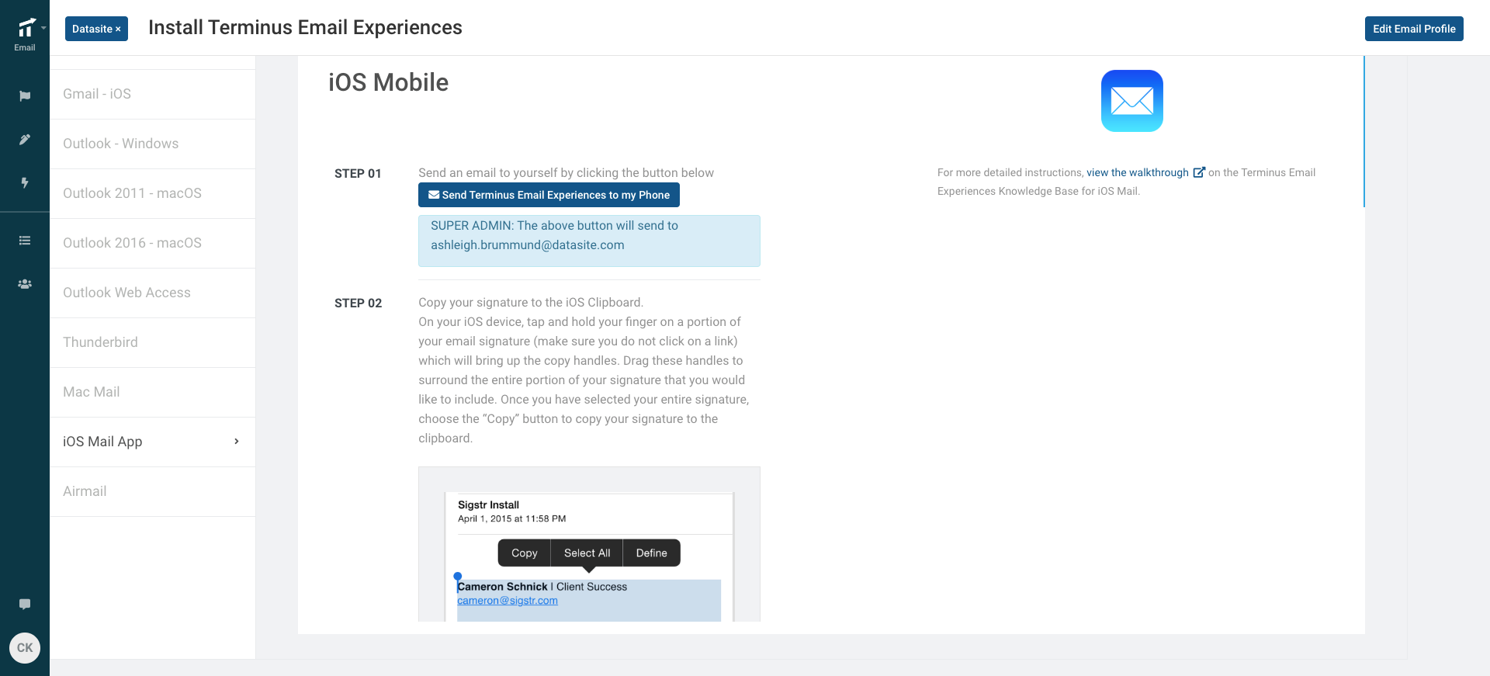Screen dimensions: 1490x676
Task: Select Outlook - Windows in the client list
Action: pos(153,144)
